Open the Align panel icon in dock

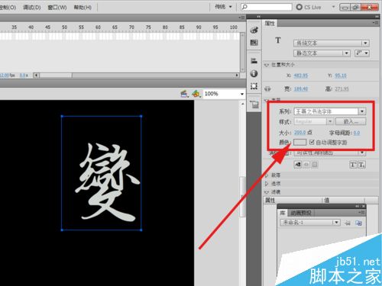[x=254, y=61]
